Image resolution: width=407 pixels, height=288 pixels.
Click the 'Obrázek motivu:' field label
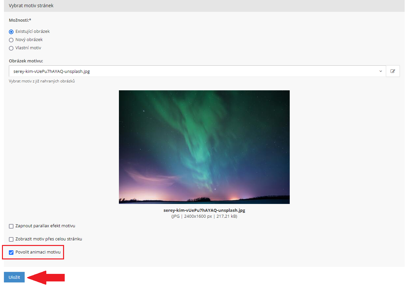(26, 61)
